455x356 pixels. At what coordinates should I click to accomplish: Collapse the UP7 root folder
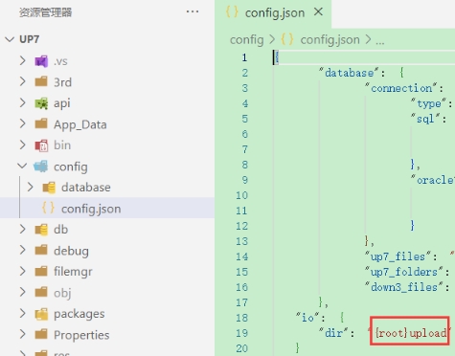tap(10, 39)
